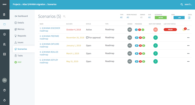Open the projects folder icon in the dark sidebar

[x=4, y=24]
